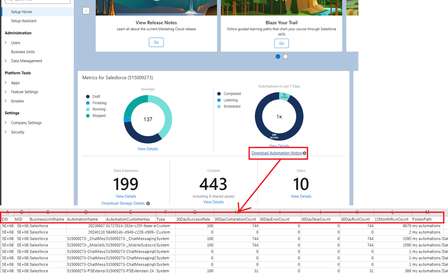Select cell with AutomationName 20240110
448x273 pixels.
(86, 232)
